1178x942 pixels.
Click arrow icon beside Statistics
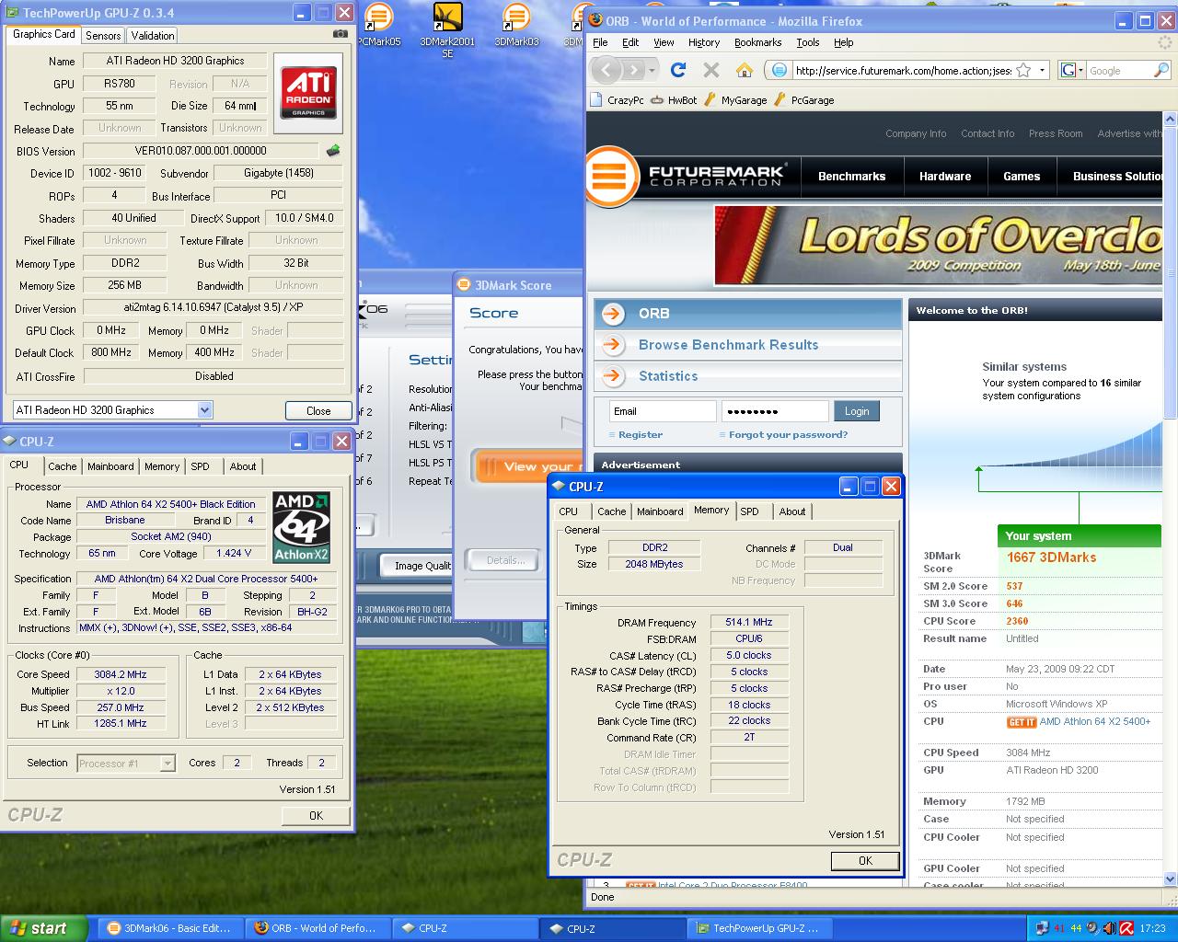[x=613, y=376]
